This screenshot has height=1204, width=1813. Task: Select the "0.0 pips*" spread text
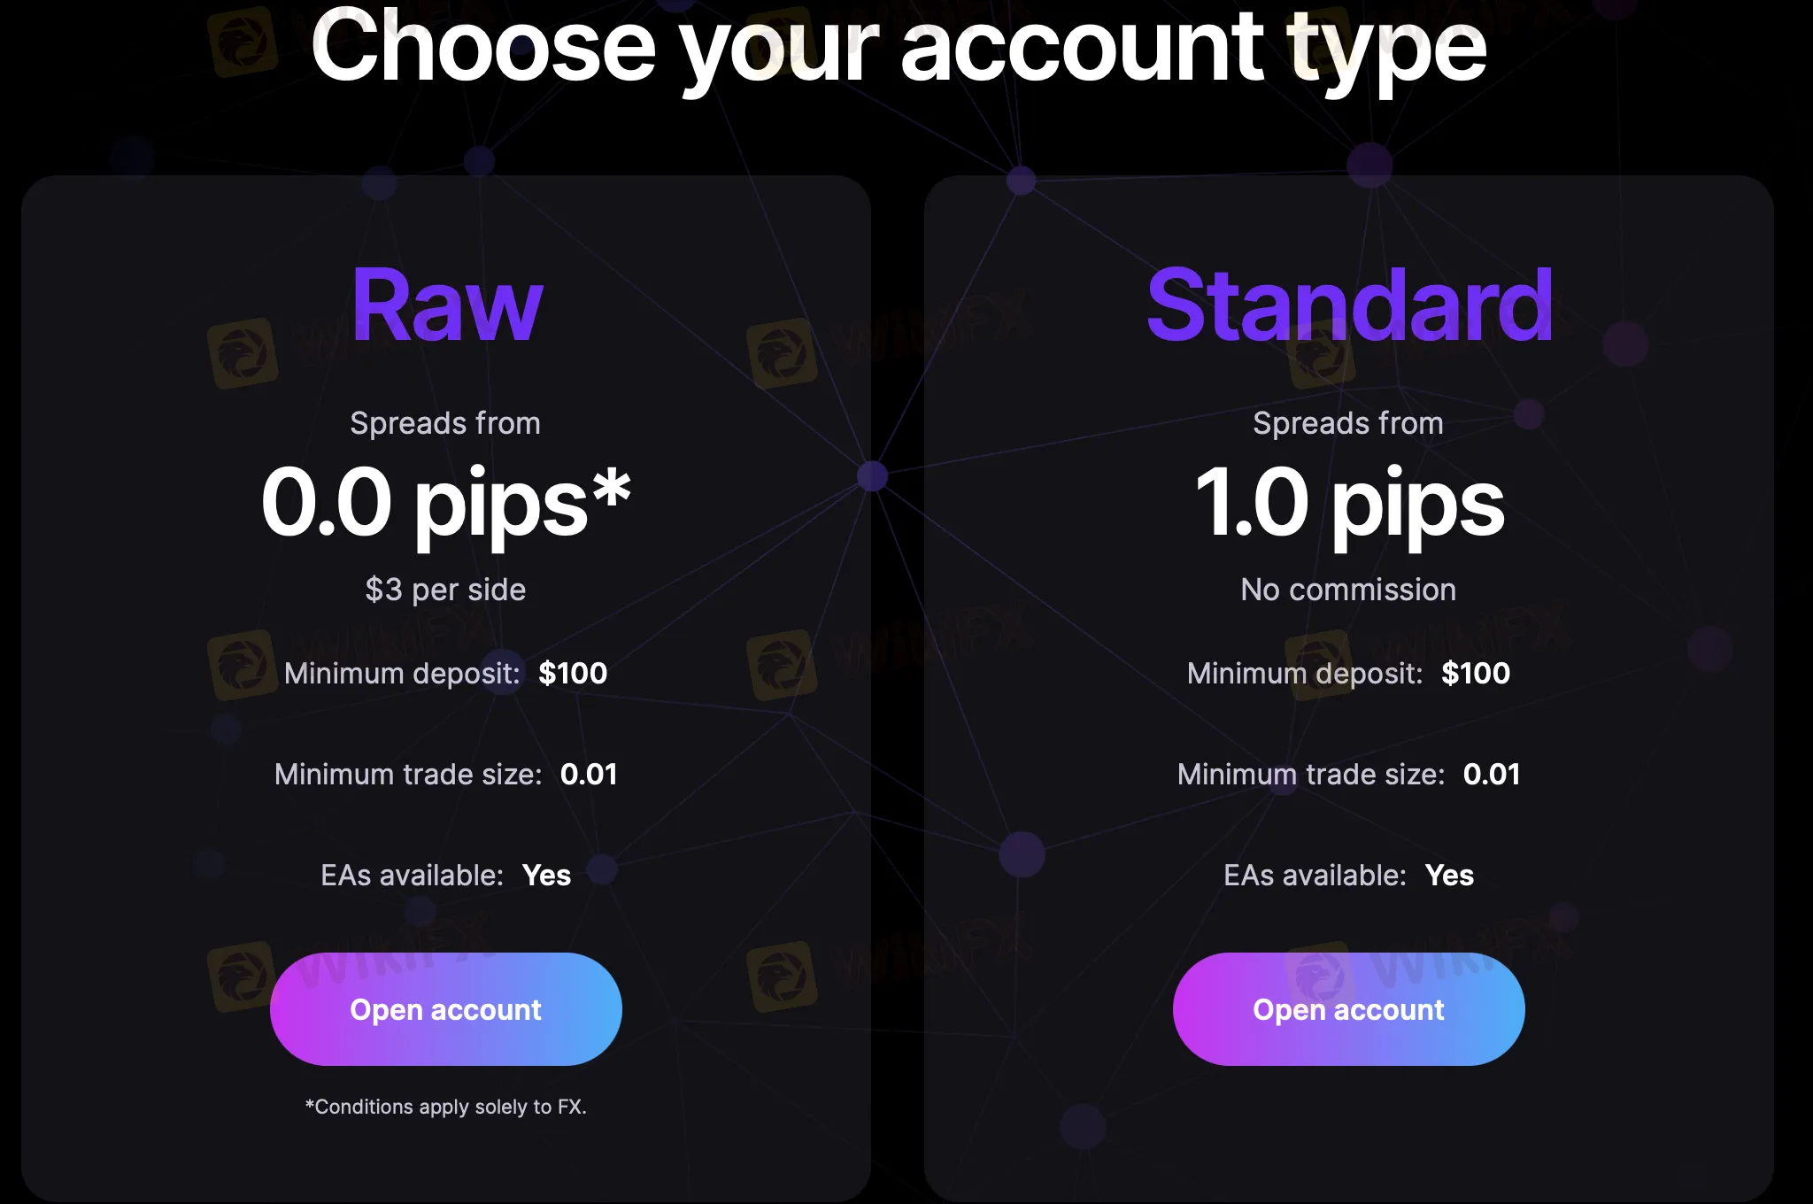446,503
